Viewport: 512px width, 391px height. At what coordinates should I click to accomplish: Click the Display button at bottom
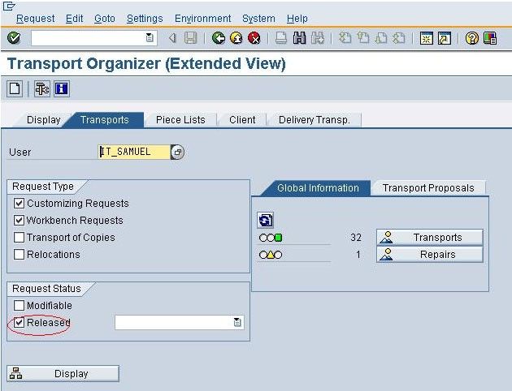point(63,373)
